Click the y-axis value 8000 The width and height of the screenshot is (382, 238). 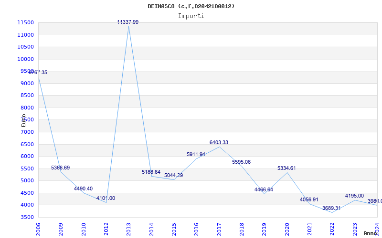(27, 108)
